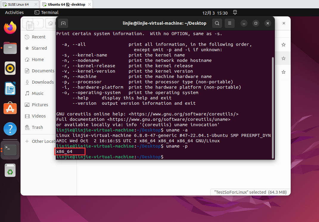
Task: Click the Documents page icon in sidebar
Action: click(x=27, y=71)
